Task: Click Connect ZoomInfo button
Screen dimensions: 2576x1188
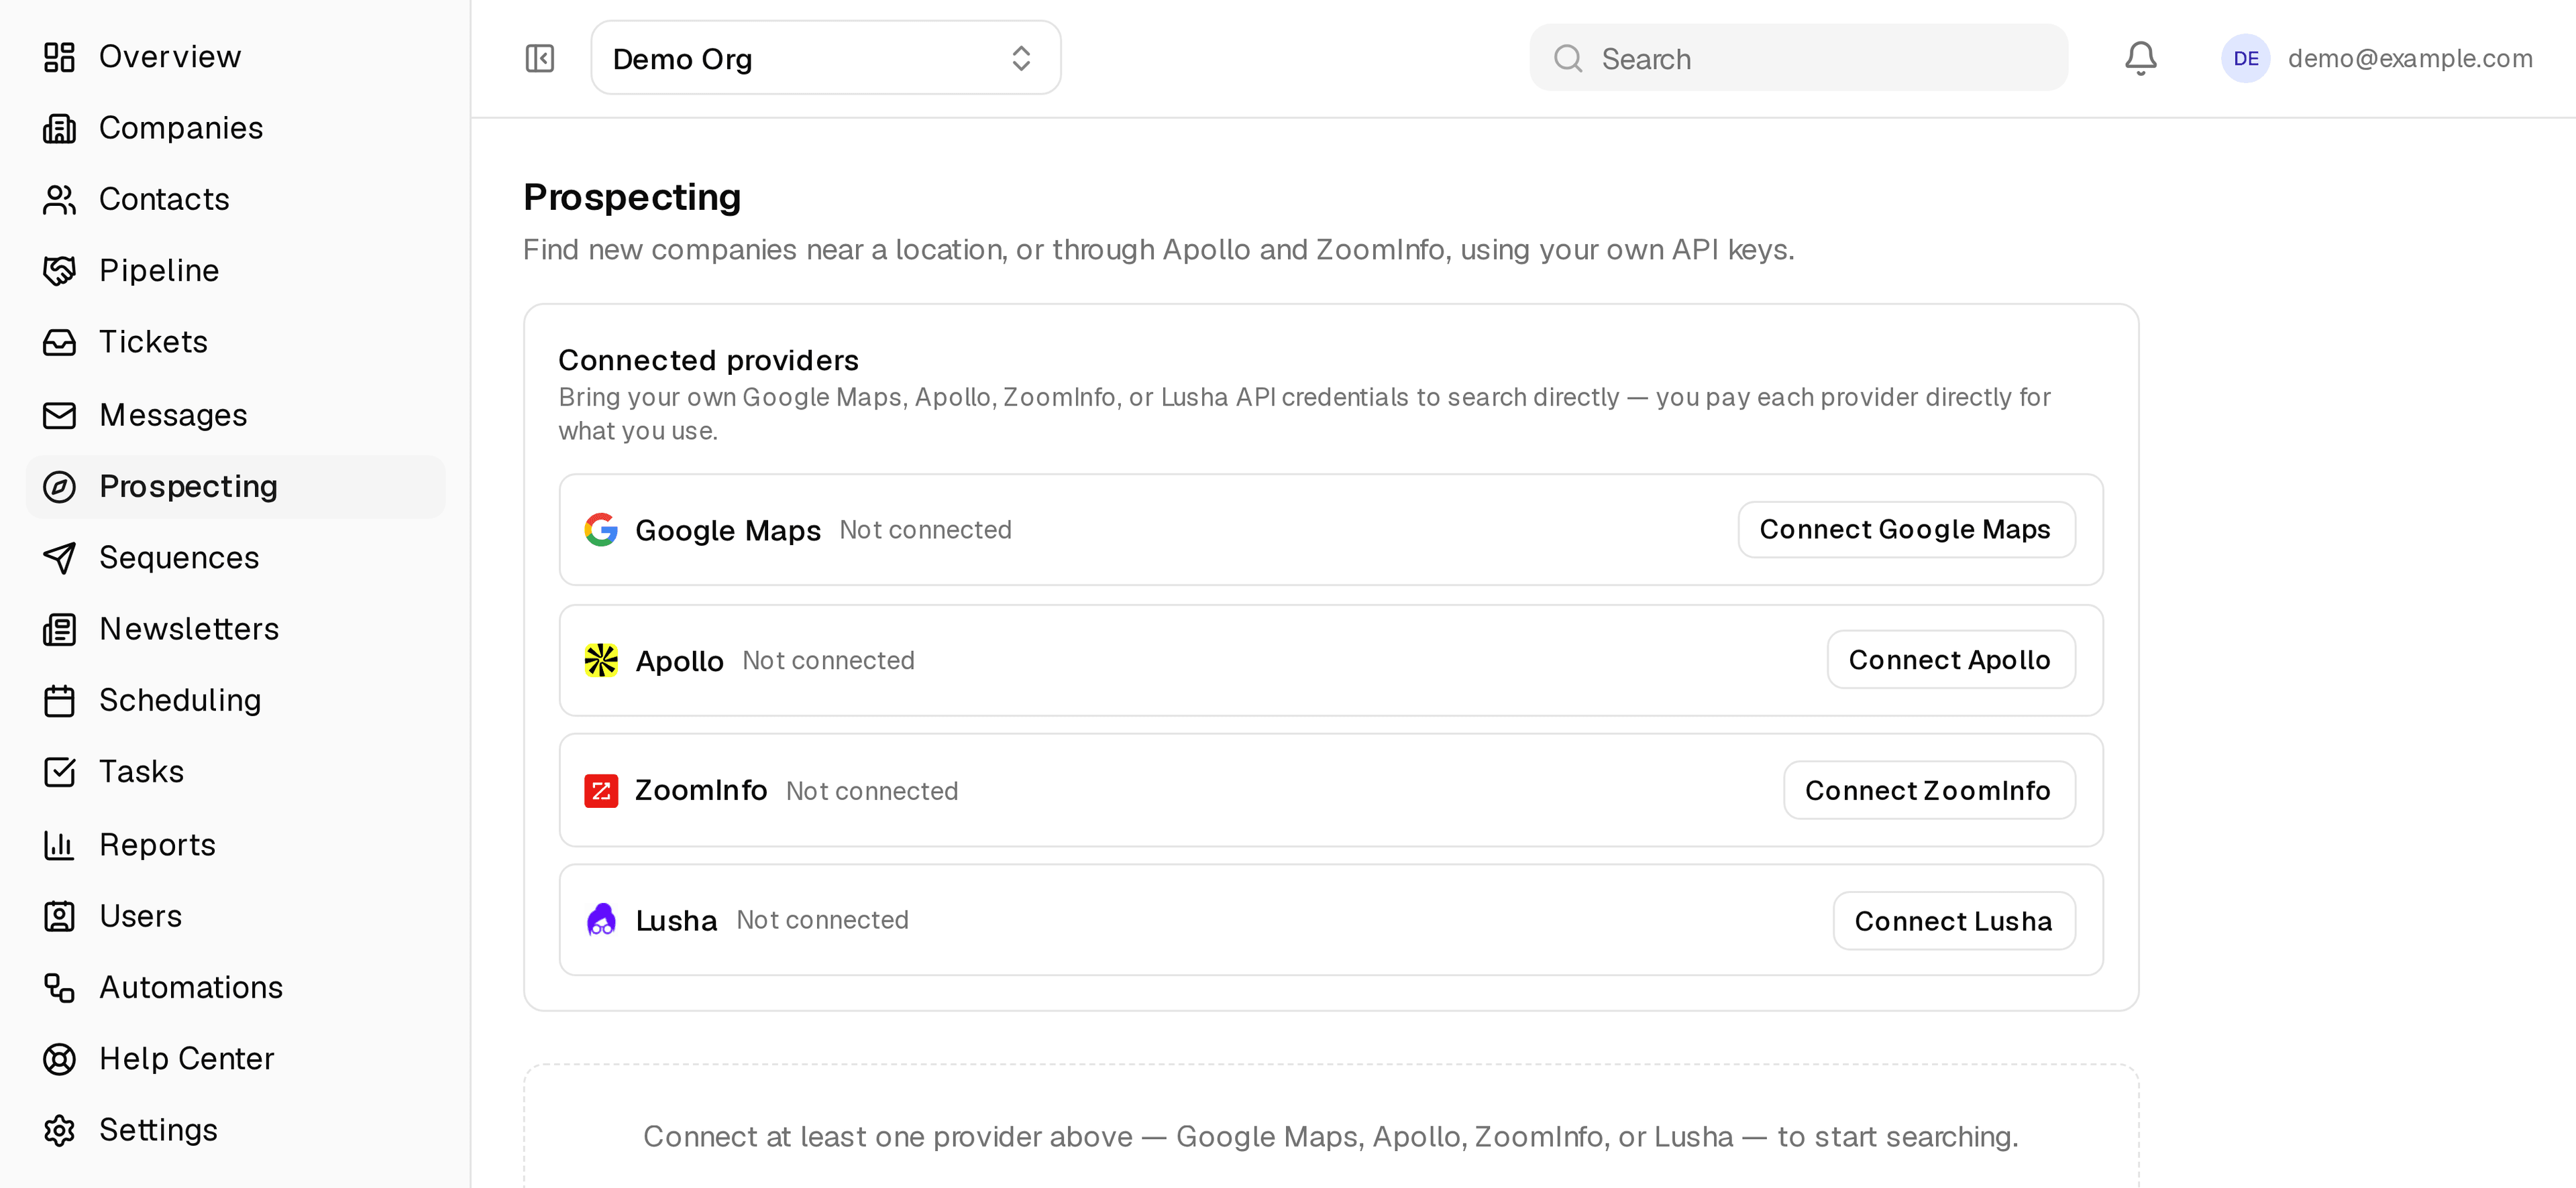Action: tap(1929, 790)
